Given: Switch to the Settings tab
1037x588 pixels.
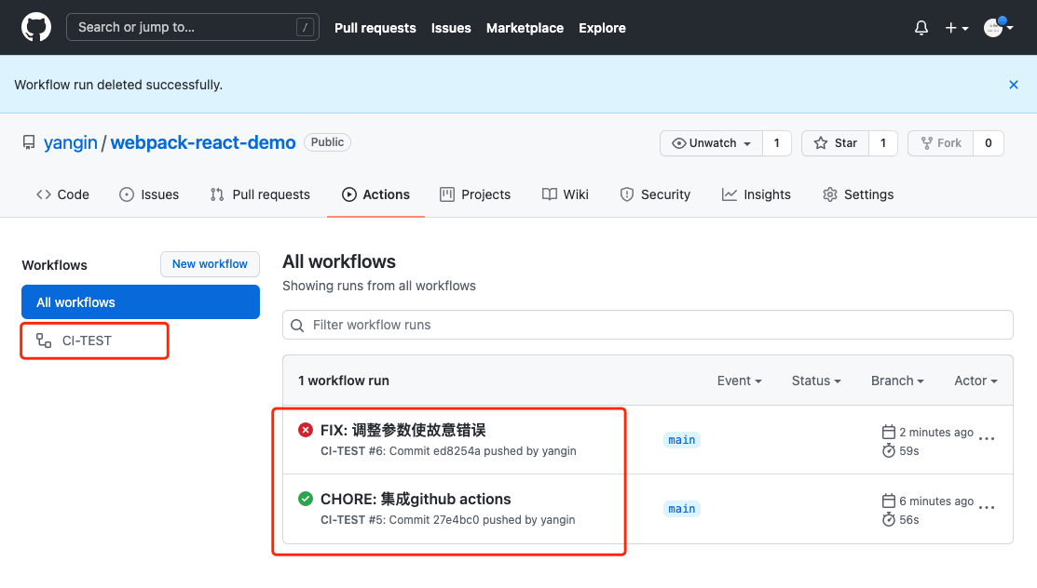Looking at the screenshot, I should click(858, 194).
